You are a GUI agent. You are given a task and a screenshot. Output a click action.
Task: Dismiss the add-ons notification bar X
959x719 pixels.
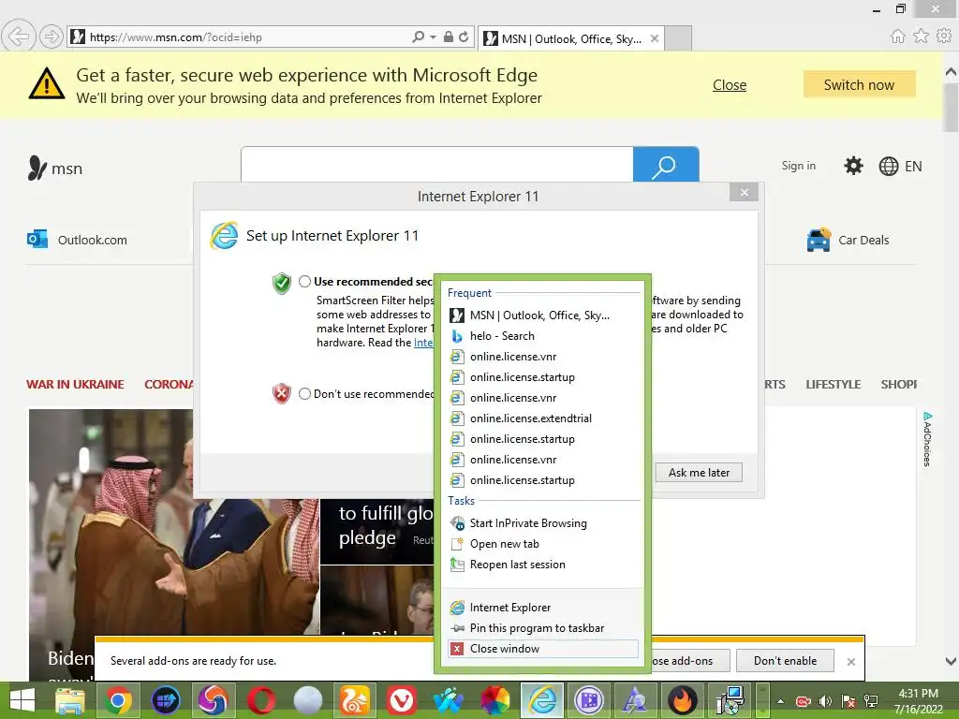(850, 662)
